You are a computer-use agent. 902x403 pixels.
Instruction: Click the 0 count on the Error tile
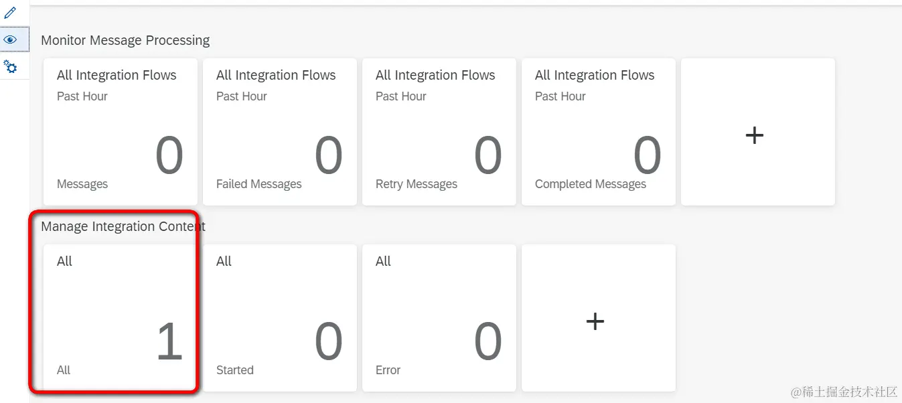[x=487, y=341]
